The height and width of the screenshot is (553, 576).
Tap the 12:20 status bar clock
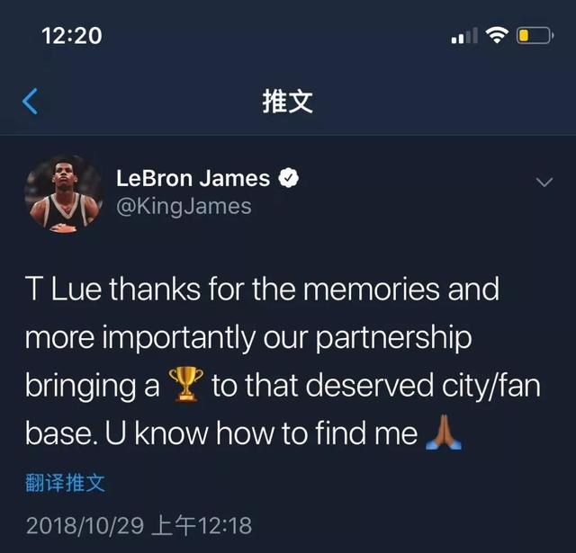point(72,36)
